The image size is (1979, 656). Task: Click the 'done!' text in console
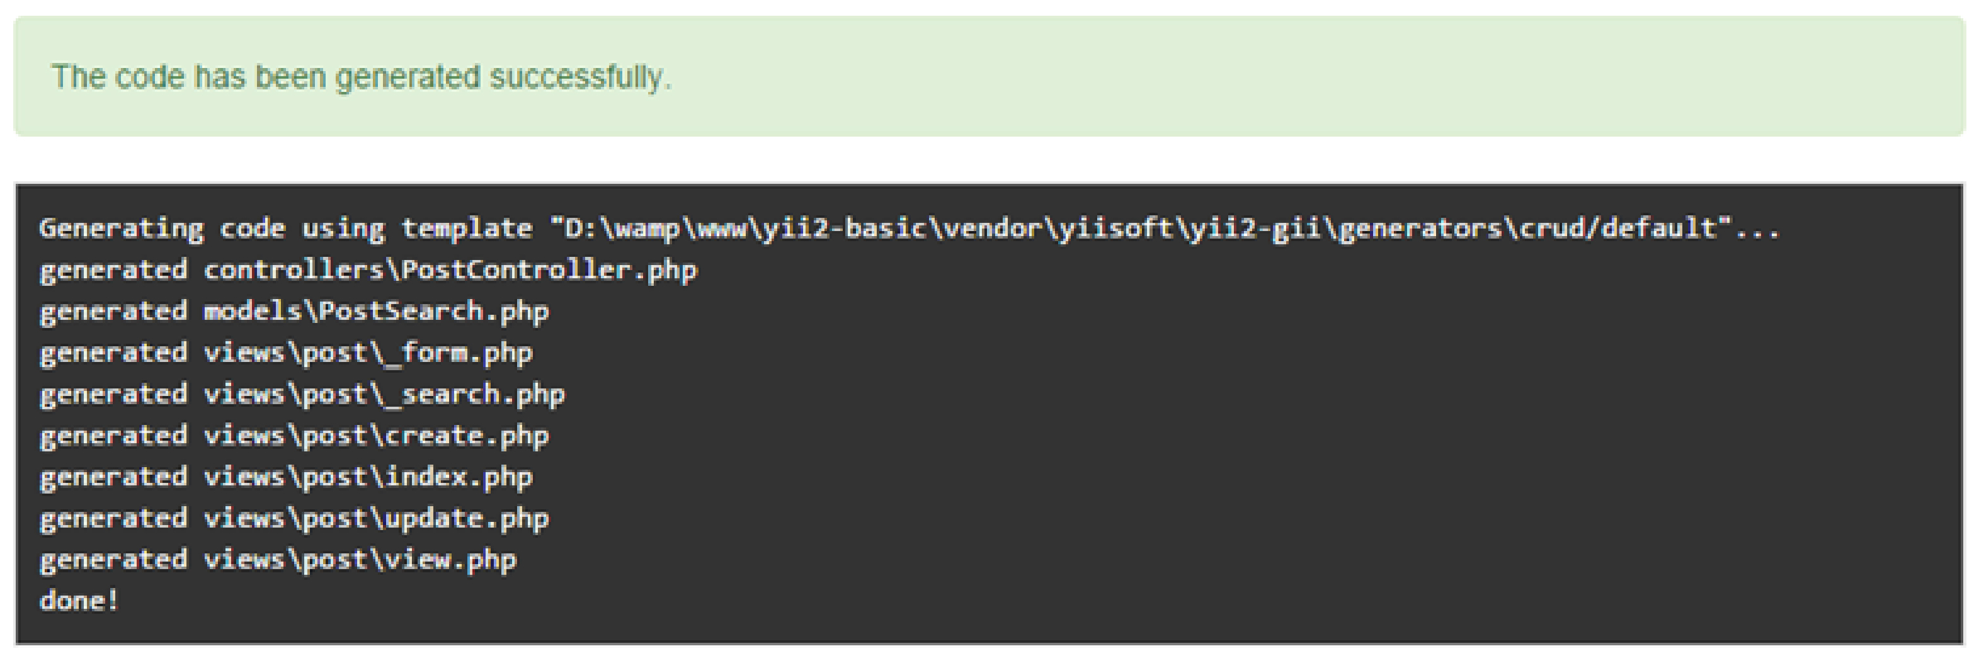[x=79, y=601]
